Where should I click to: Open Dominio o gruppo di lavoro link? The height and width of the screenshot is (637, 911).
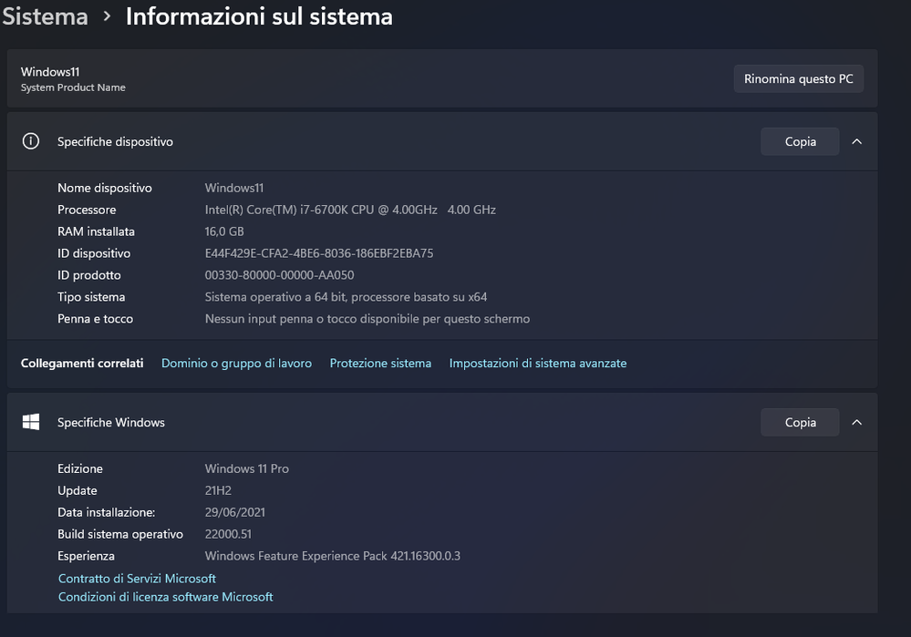[x=236, y=363]
